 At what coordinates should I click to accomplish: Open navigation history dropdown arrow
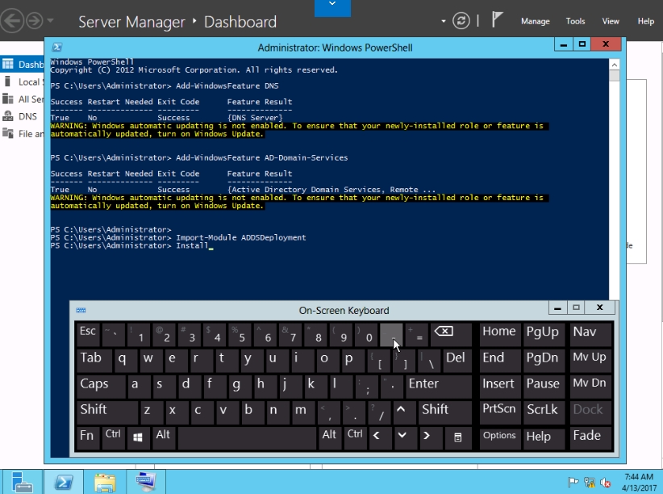click(x=50, y=20)
